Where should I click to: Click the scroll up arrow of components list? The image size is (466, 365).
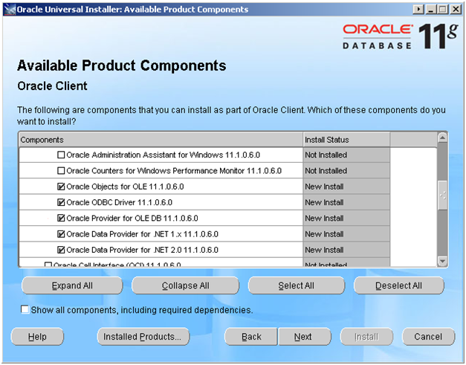(x=442, y=138)
